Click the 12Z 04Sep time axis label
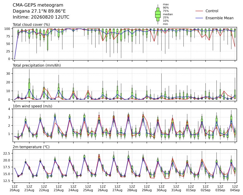243x195 pixels. point(235,188)
